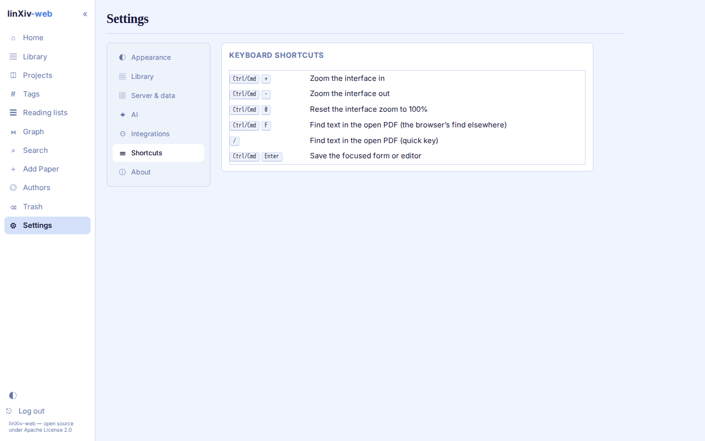Screen dimensions: 705x441
Task: Click the Integrations icon
Action: 122,134
